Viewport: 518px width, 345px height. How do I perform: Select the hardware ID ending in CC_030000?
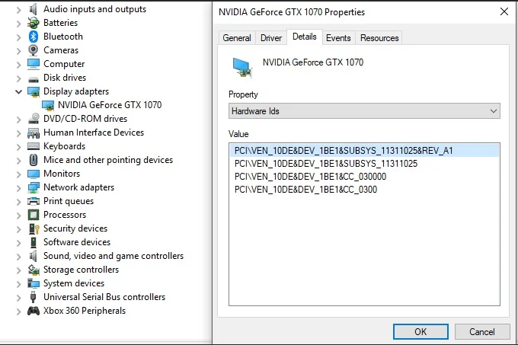pyautogui.click(x=310, y=177)
